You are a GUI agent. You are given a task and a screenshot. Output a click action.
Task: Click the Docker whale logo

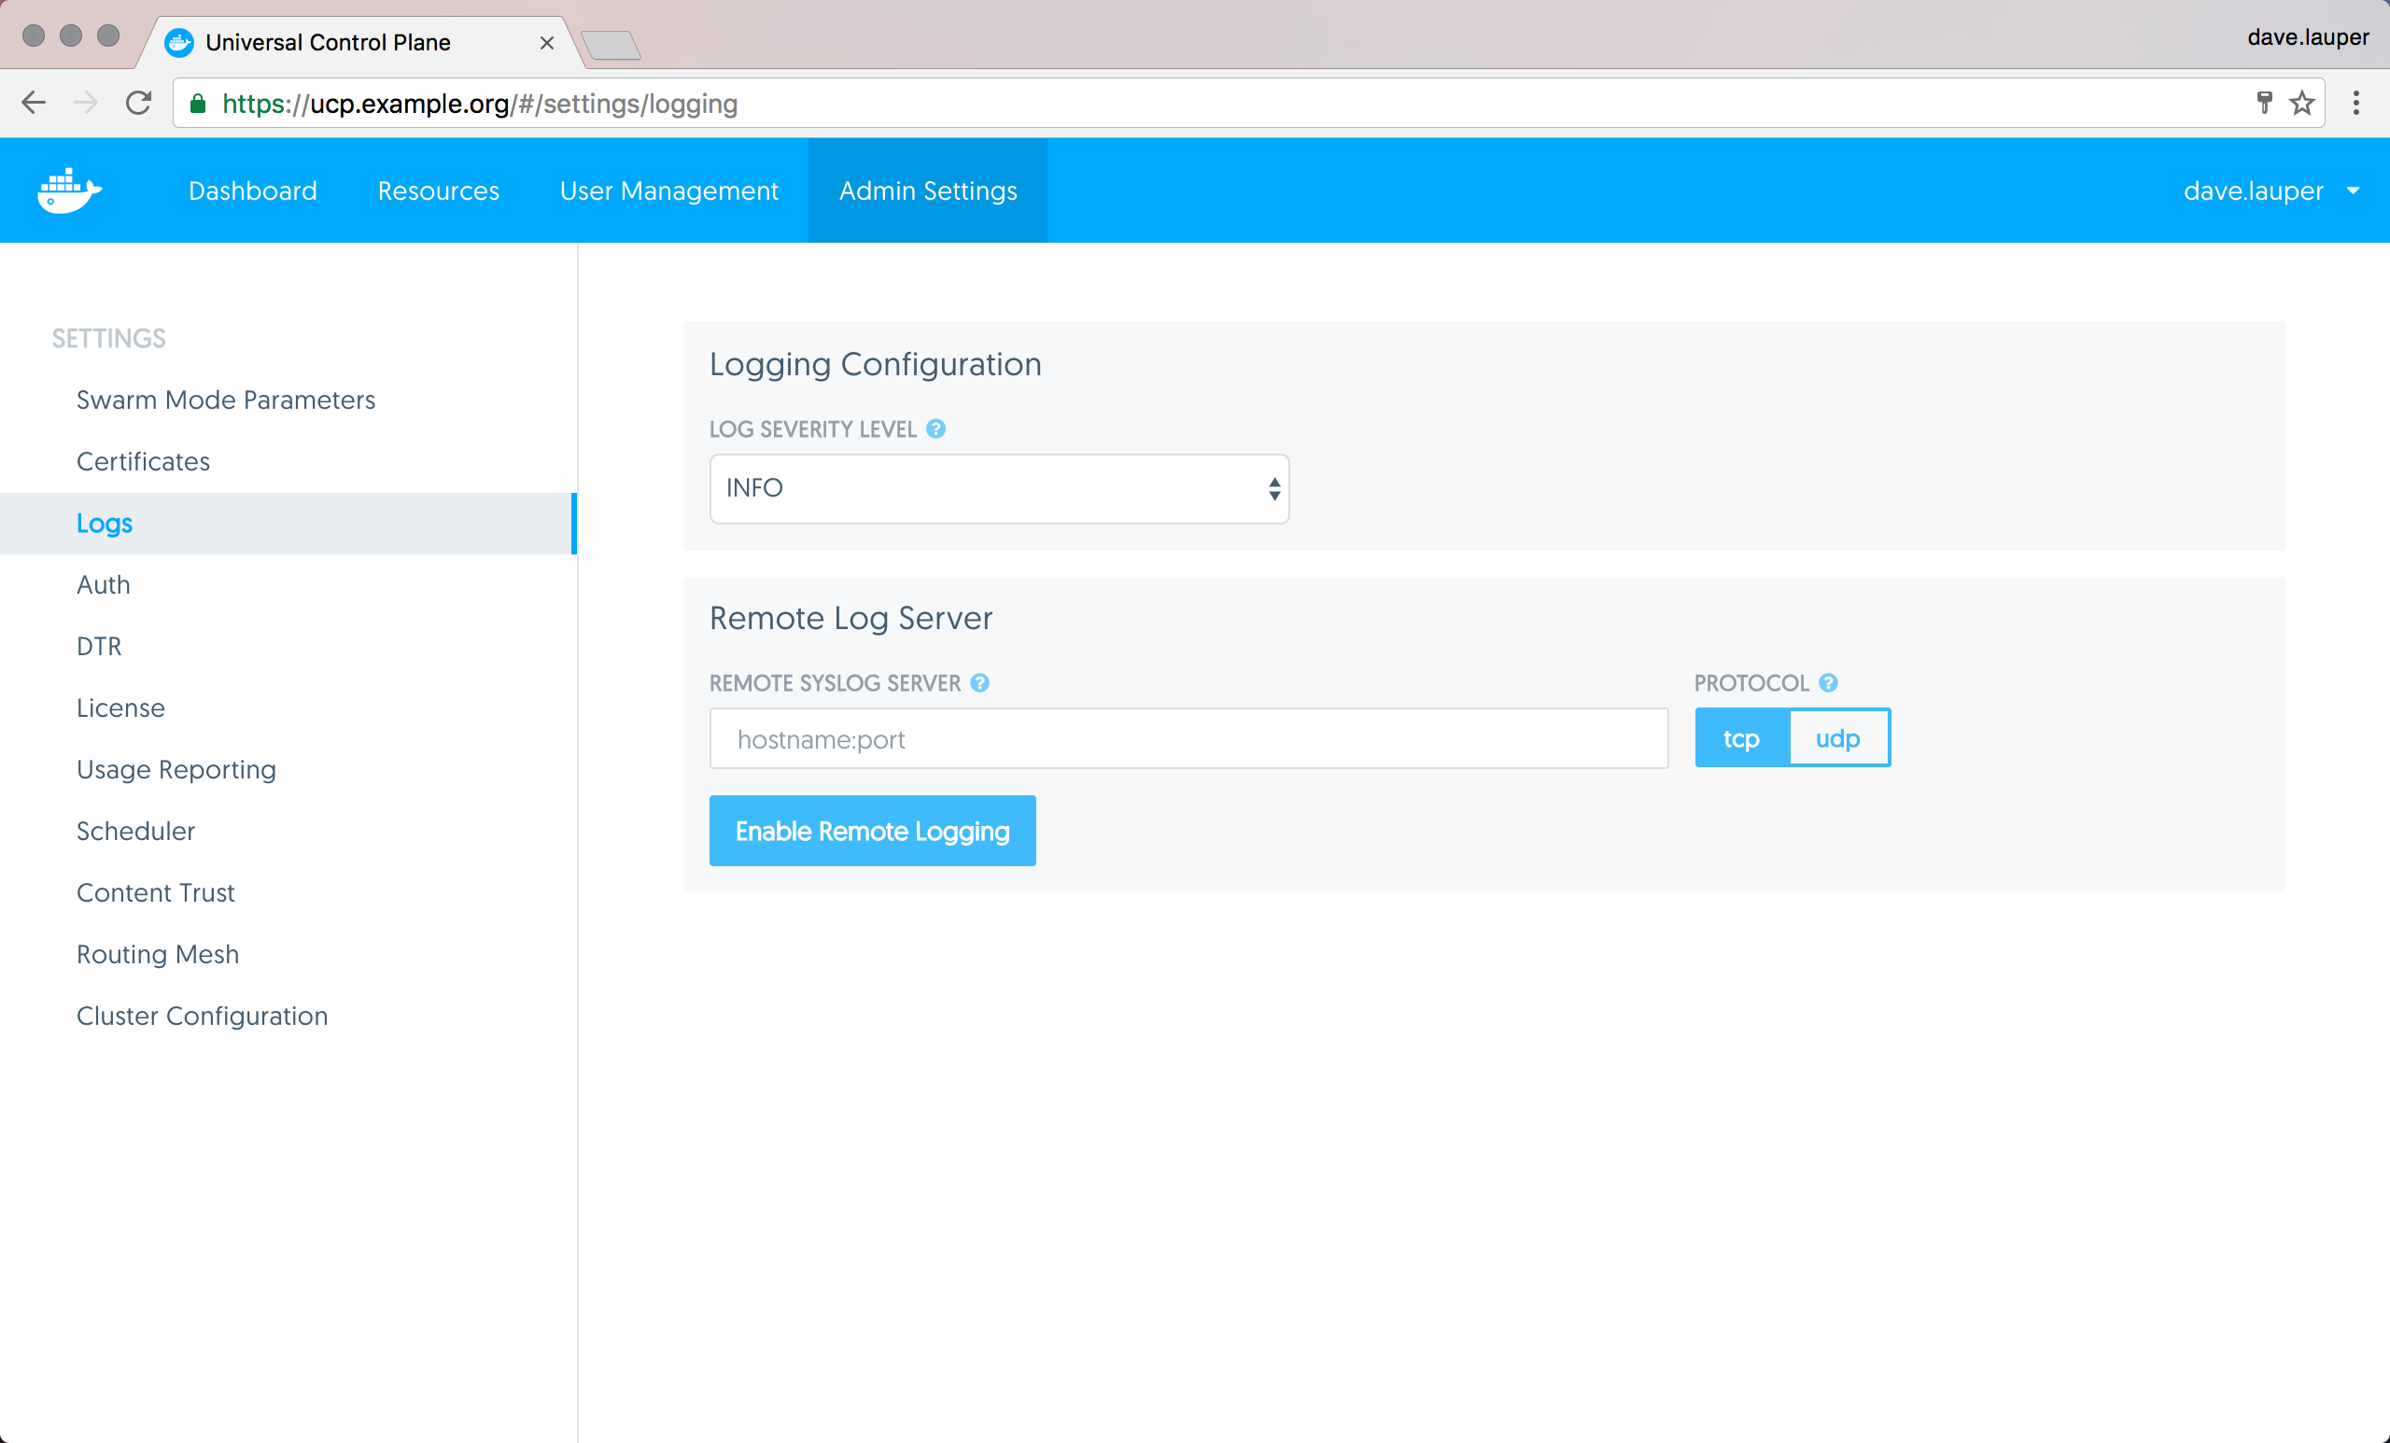(69, 190)
